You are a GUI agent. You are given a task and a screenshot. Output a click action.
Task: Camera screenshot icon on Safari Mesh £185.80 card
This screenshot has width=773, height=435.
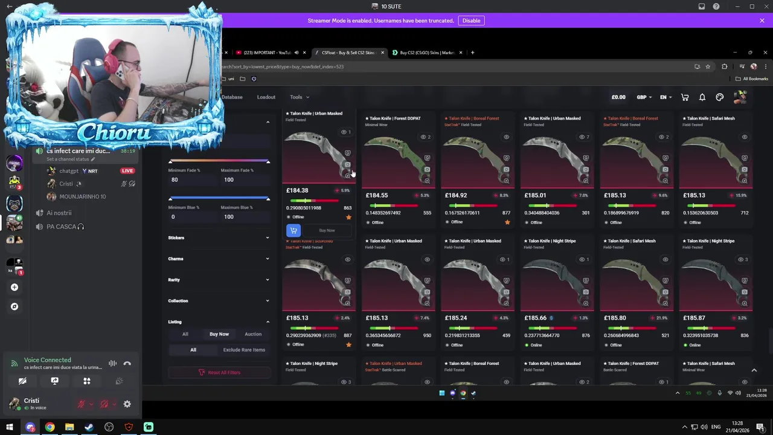pyautogui.click(x=665, y=292)
